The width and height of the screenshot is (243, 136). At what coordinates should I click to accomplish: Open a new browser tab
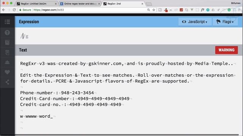click(x=149, y=4)
